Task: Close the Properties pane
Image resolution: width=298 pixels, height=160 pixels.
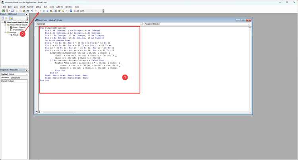Action: tap(27, 70)
